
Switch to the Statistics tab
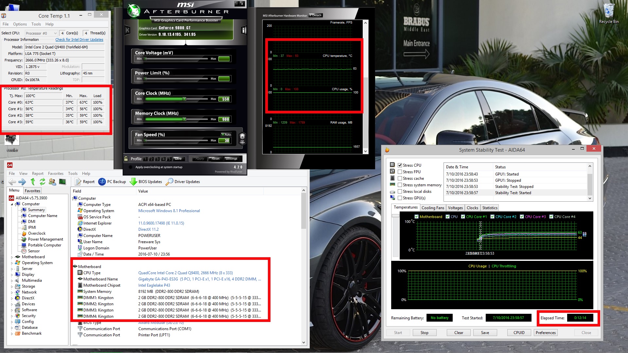[490, 208]
